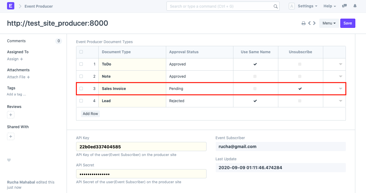Open the notifications bell

355,6
